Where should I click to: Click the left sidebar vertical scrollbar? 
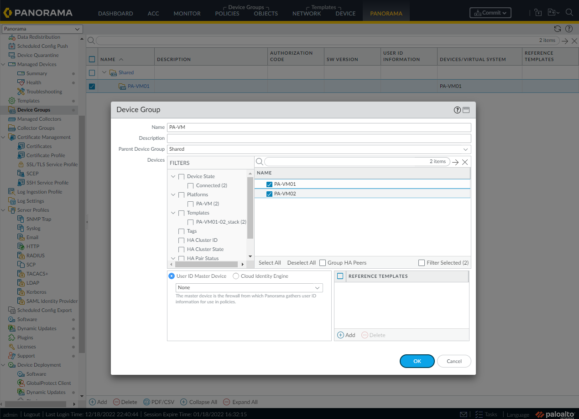point(82,235)
